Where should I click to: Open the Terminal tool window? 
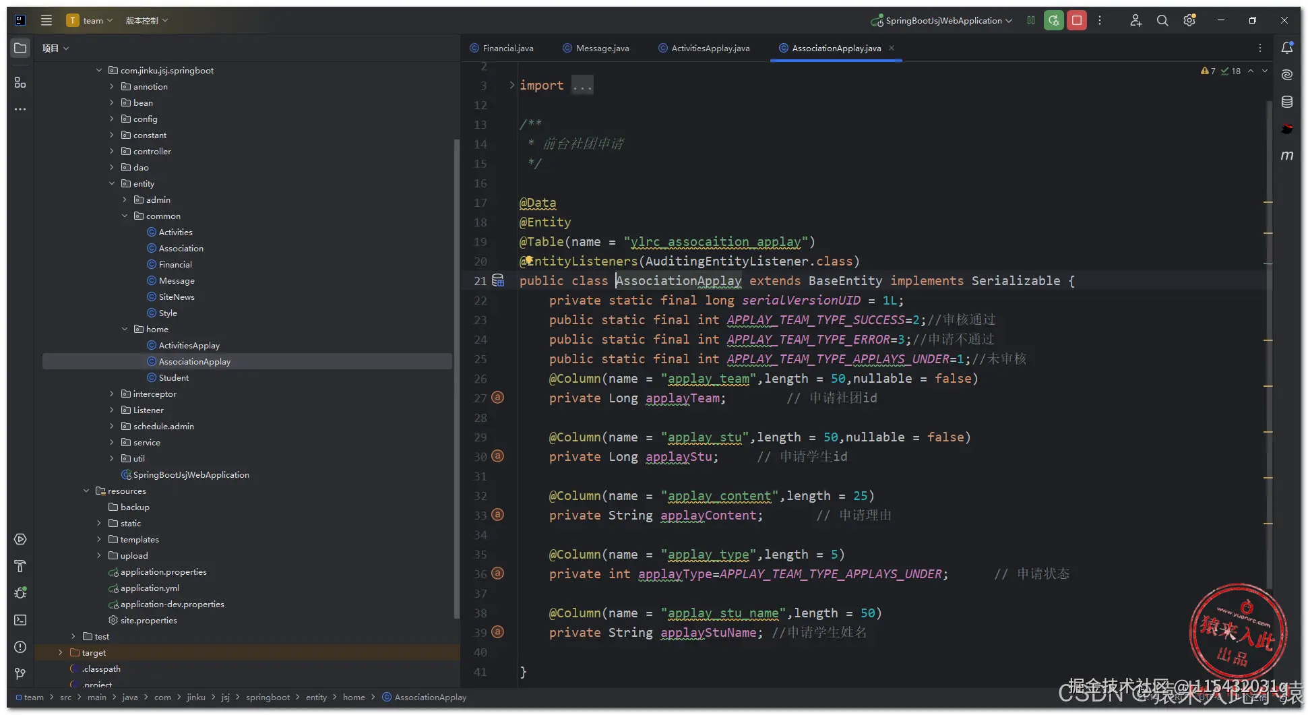(20, 620)
